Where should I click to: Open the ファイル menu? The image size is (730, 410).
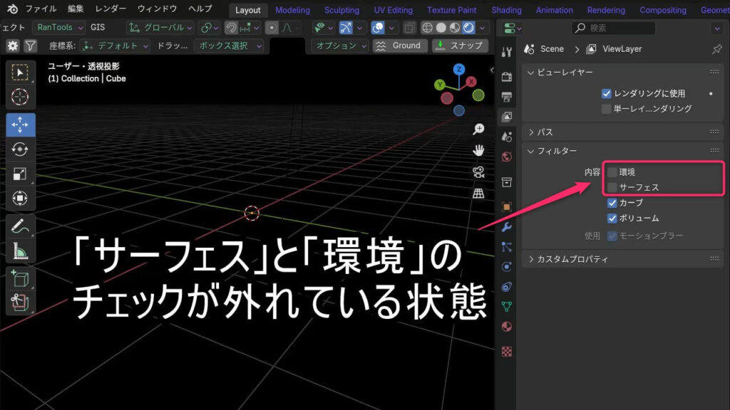click(x=41, y=9)
